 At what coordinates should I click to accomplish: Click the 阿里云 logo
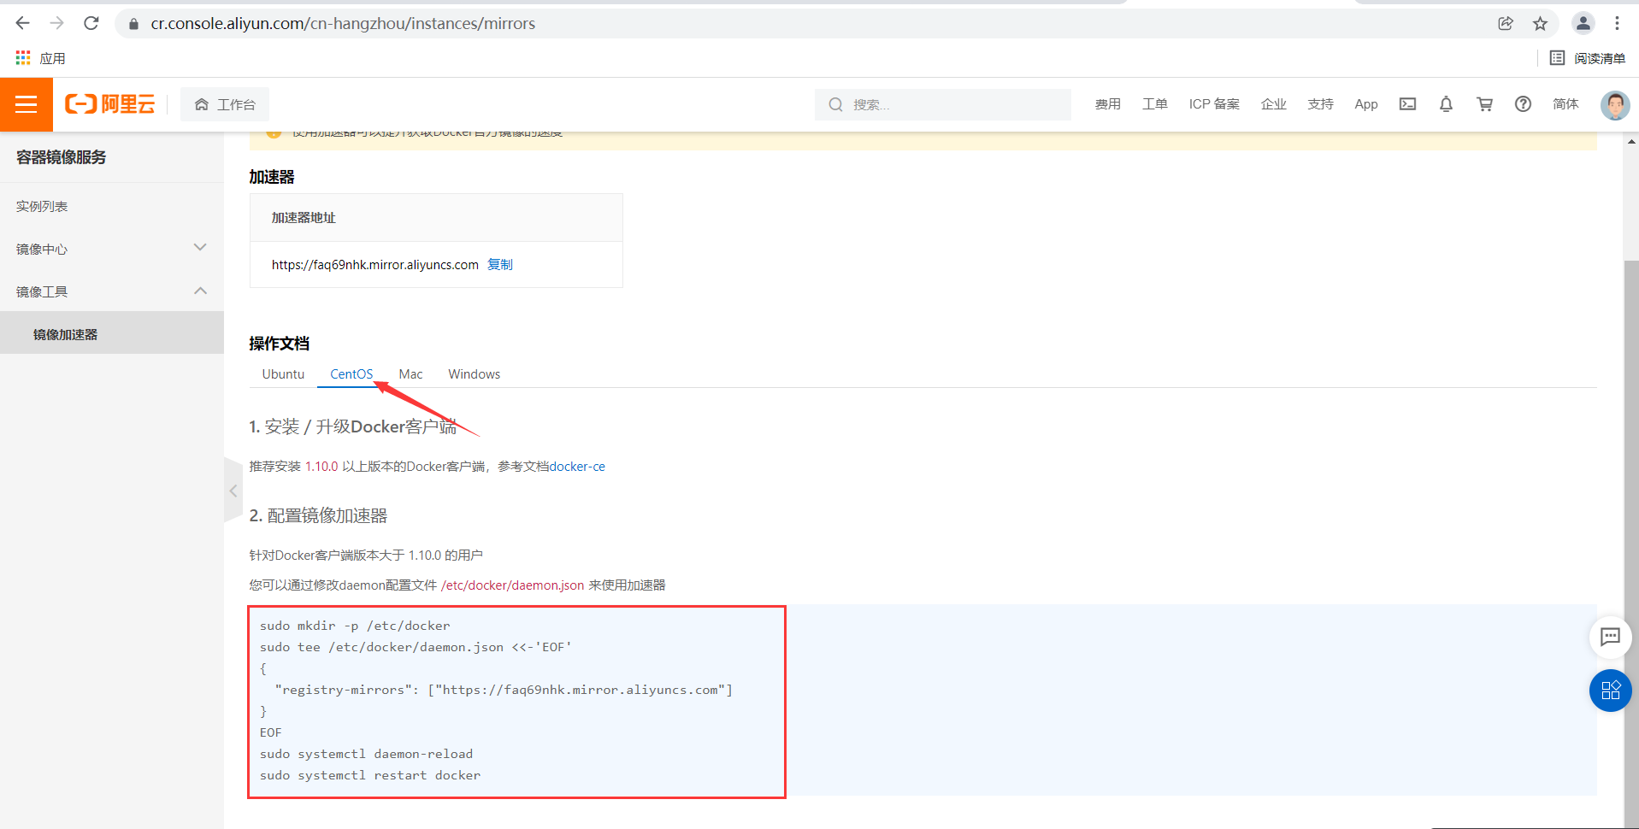pos(110,104)
